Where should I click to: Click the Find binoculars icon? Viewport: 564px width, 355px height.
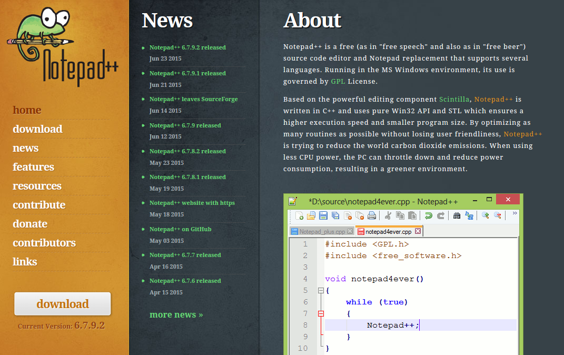457,215
